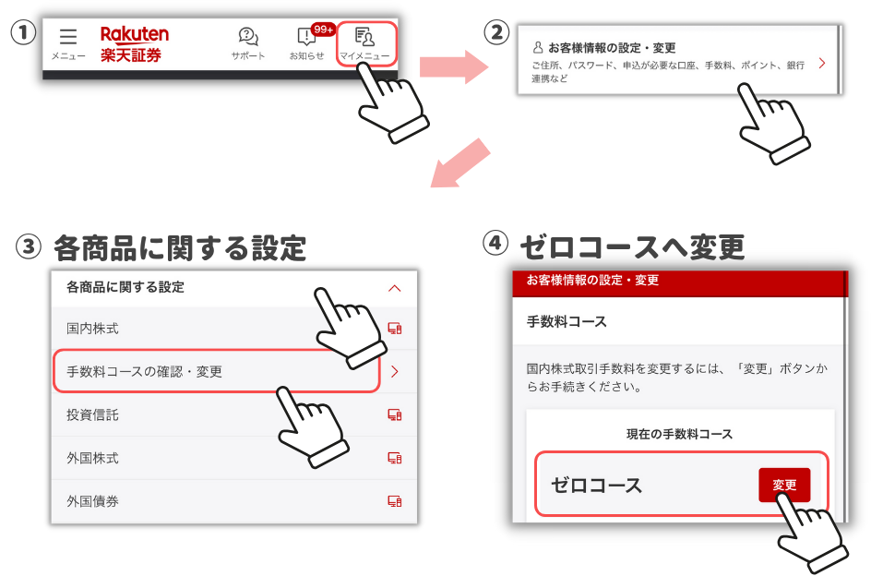Viewport: 871px width, 576px height.
Task: Collapse the 各商品に関する設定 section
Action: [394, 288]
